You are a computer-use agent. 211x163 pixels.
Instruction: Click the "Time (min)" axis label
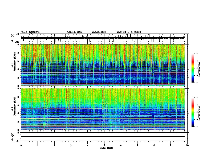coord(107,148)
